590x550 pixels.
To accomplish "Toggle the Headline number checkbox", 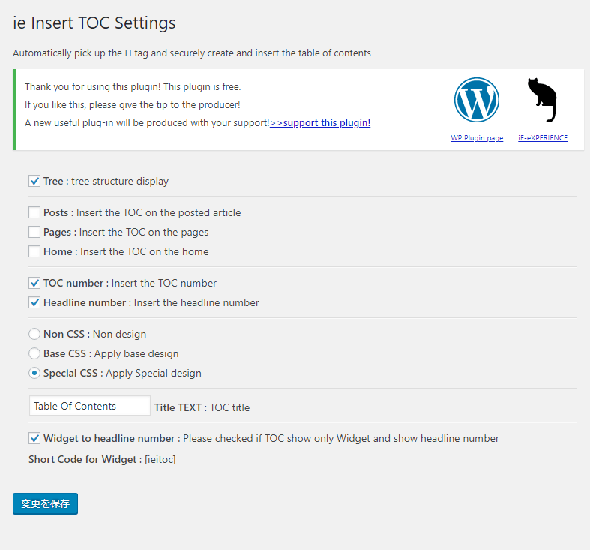I will click(x=34, y=302).
